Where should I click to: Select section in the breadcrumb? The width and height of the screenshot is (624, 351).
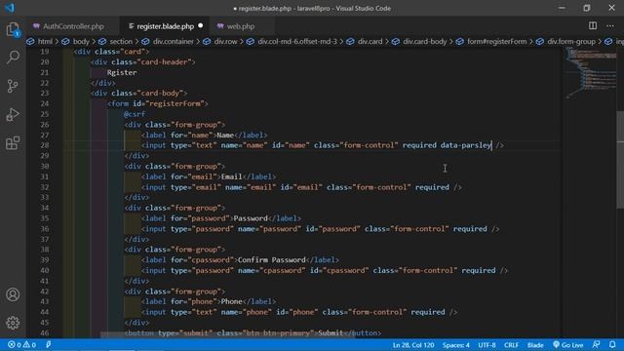click(x=121, y=41)
